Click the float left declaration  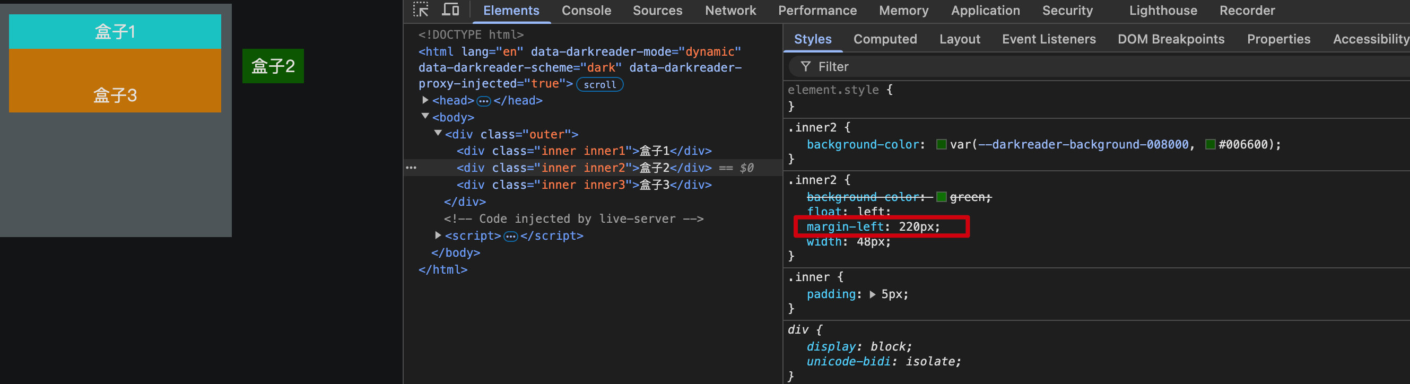[x=848, y=212]
